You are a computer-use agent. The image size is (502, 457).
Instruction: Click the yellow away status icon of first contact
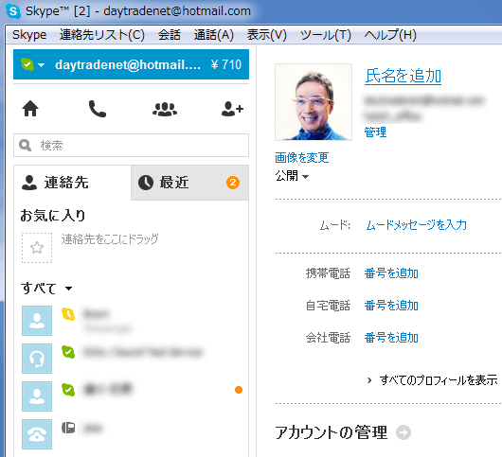pos(68,314)
